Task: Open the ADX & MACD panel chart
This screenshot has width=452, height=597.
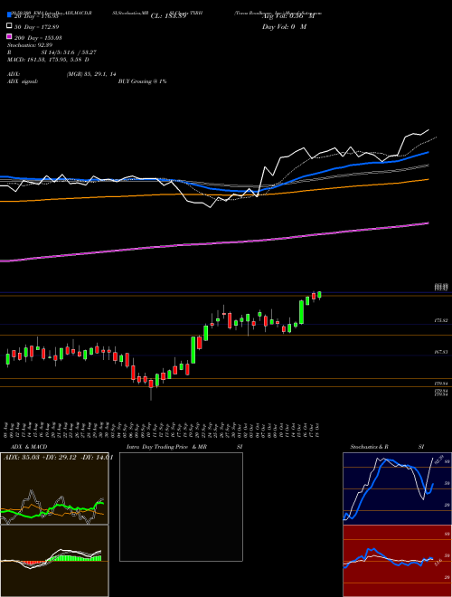Action: click(x=54, y=488)
